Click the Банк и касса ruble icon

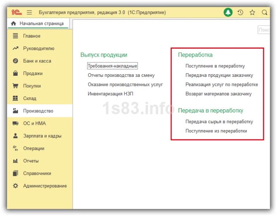tap(16, 61)
